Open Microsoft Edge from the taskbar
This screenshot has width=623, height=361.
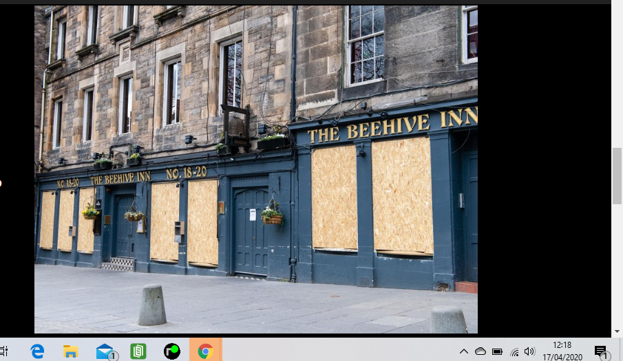37,351
